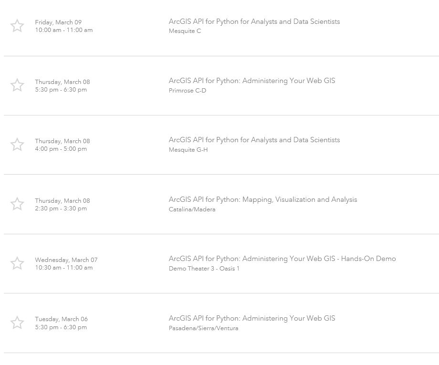Viewport: 439px width, 365px height.
Task: Star the Friday March 09 session
Action: tap(17, 26)
